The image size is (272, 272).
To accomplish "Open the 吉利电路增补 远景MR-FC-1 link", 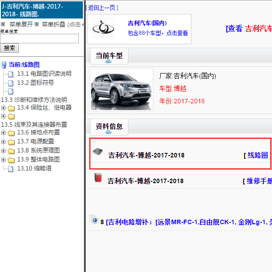I will click(189, 222).
